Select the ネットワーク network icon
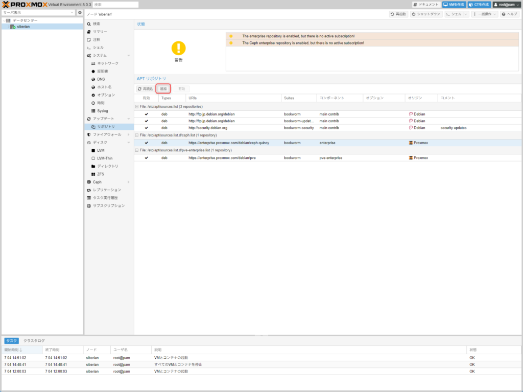The height and width of the screenshot is (392, 523). click(x=93, y=63)
